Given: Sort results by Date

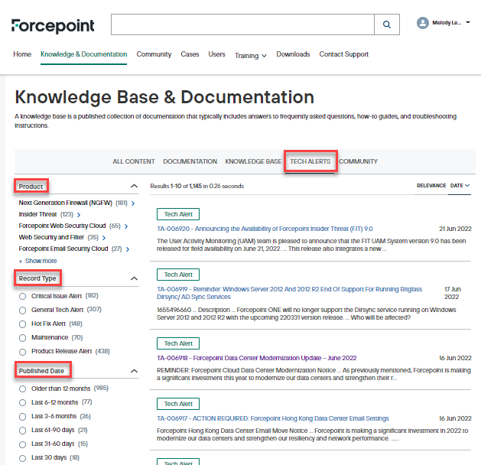Looking at the screenshot, I should click(459, 185).
